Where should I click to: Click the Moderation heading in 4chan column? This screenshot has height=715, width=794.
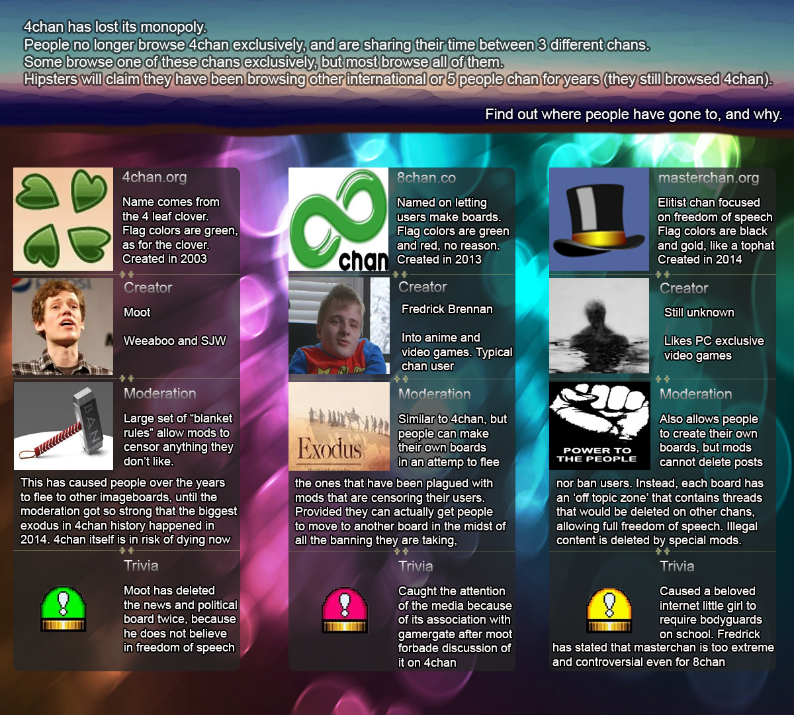tap(160, 394)
